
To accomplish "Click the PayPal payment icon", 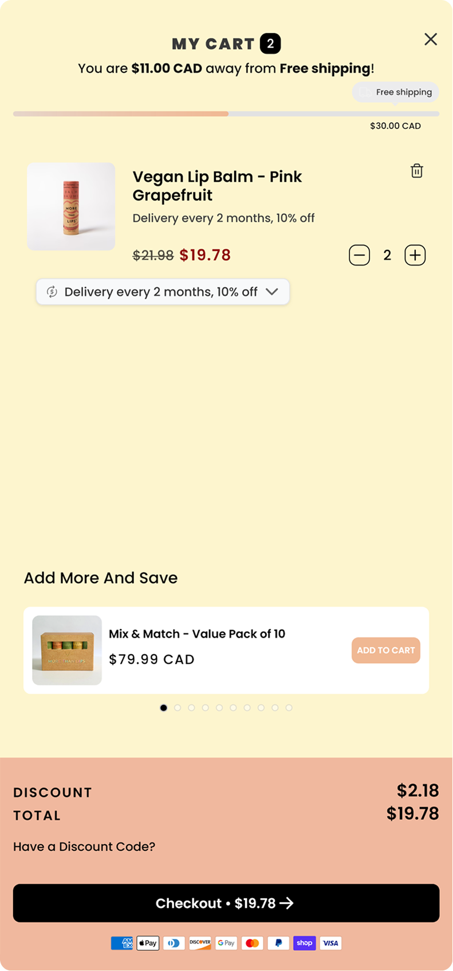I will tap(278, 943).
